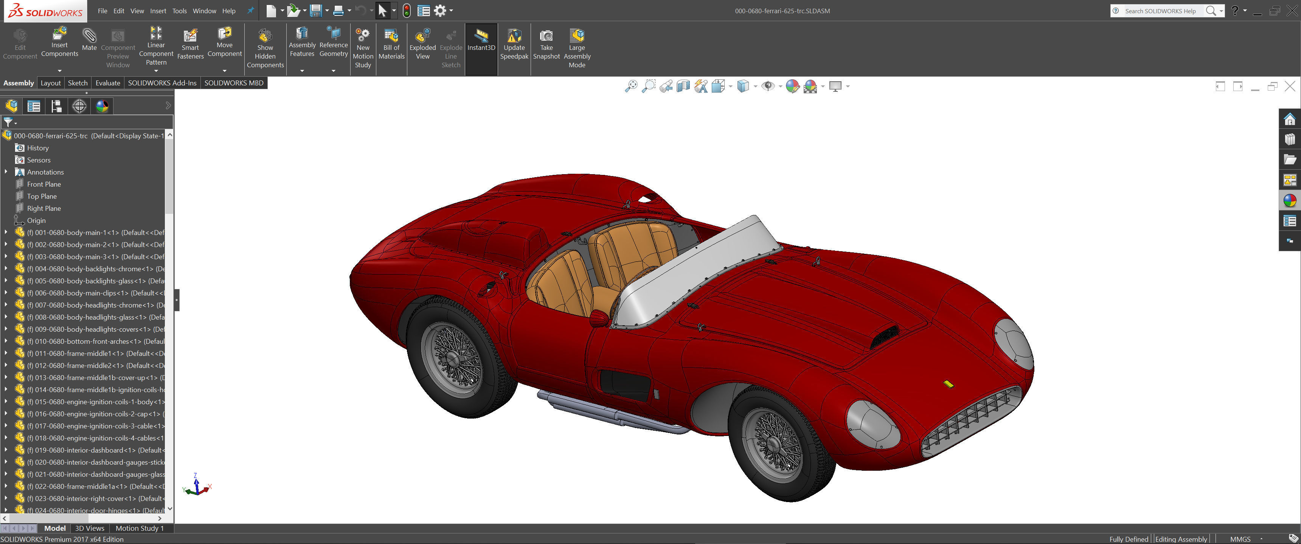Open the Bill of Materials tool
Image resolution: width=1301 pixels, height=544 pixels.
391,45
